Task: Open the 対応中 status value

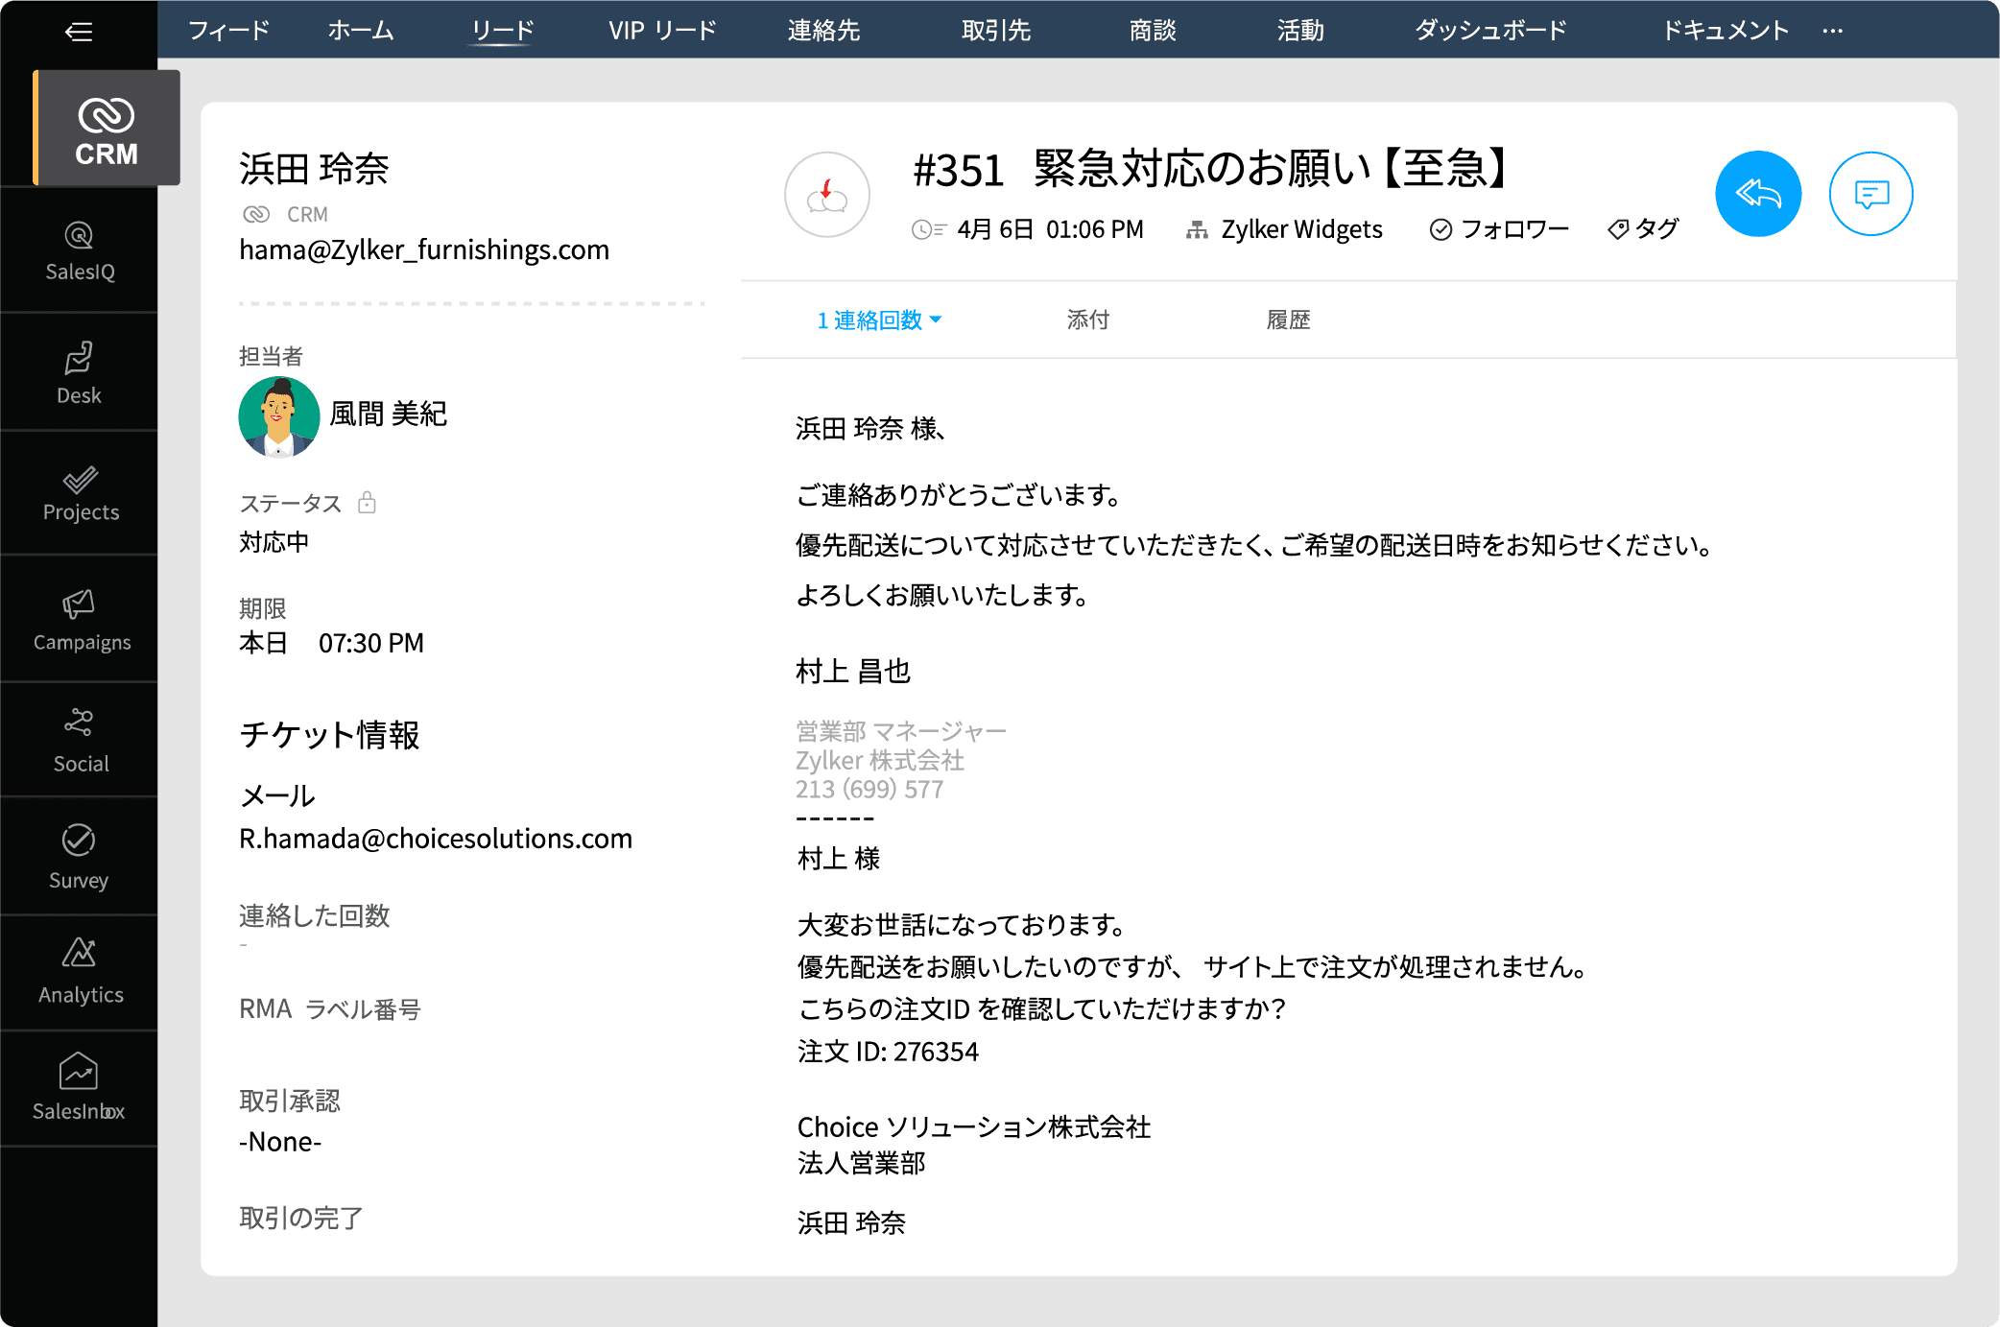Action: tap(274, 542)
